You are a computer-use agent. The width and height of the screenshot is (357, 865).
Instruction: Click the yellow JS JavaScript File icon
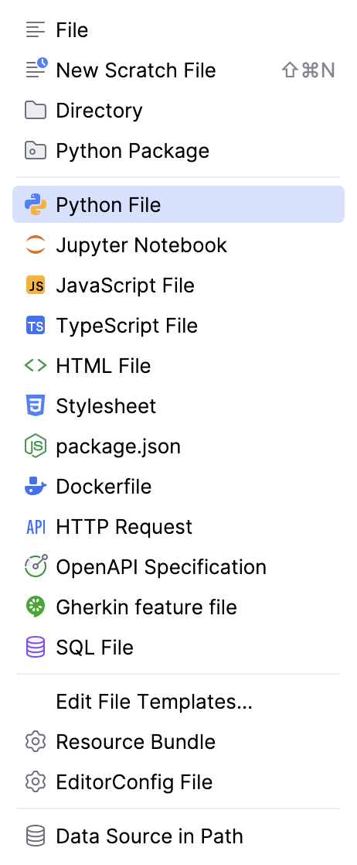pyautogui.click(x=36, y=285)
